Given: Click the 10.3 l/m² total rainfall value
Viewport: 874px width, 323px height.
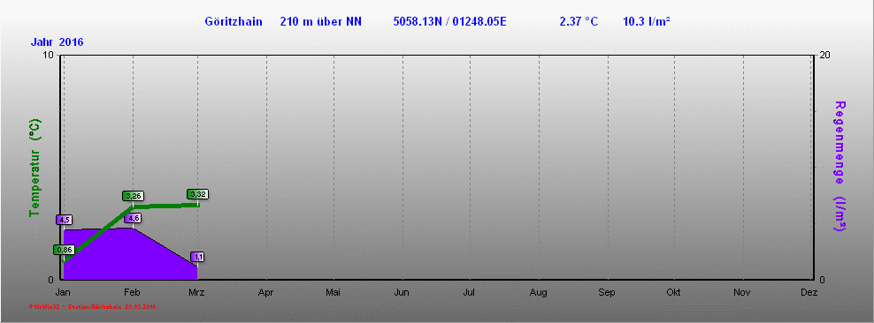Looking at the screenshot, I should point(647,22).
